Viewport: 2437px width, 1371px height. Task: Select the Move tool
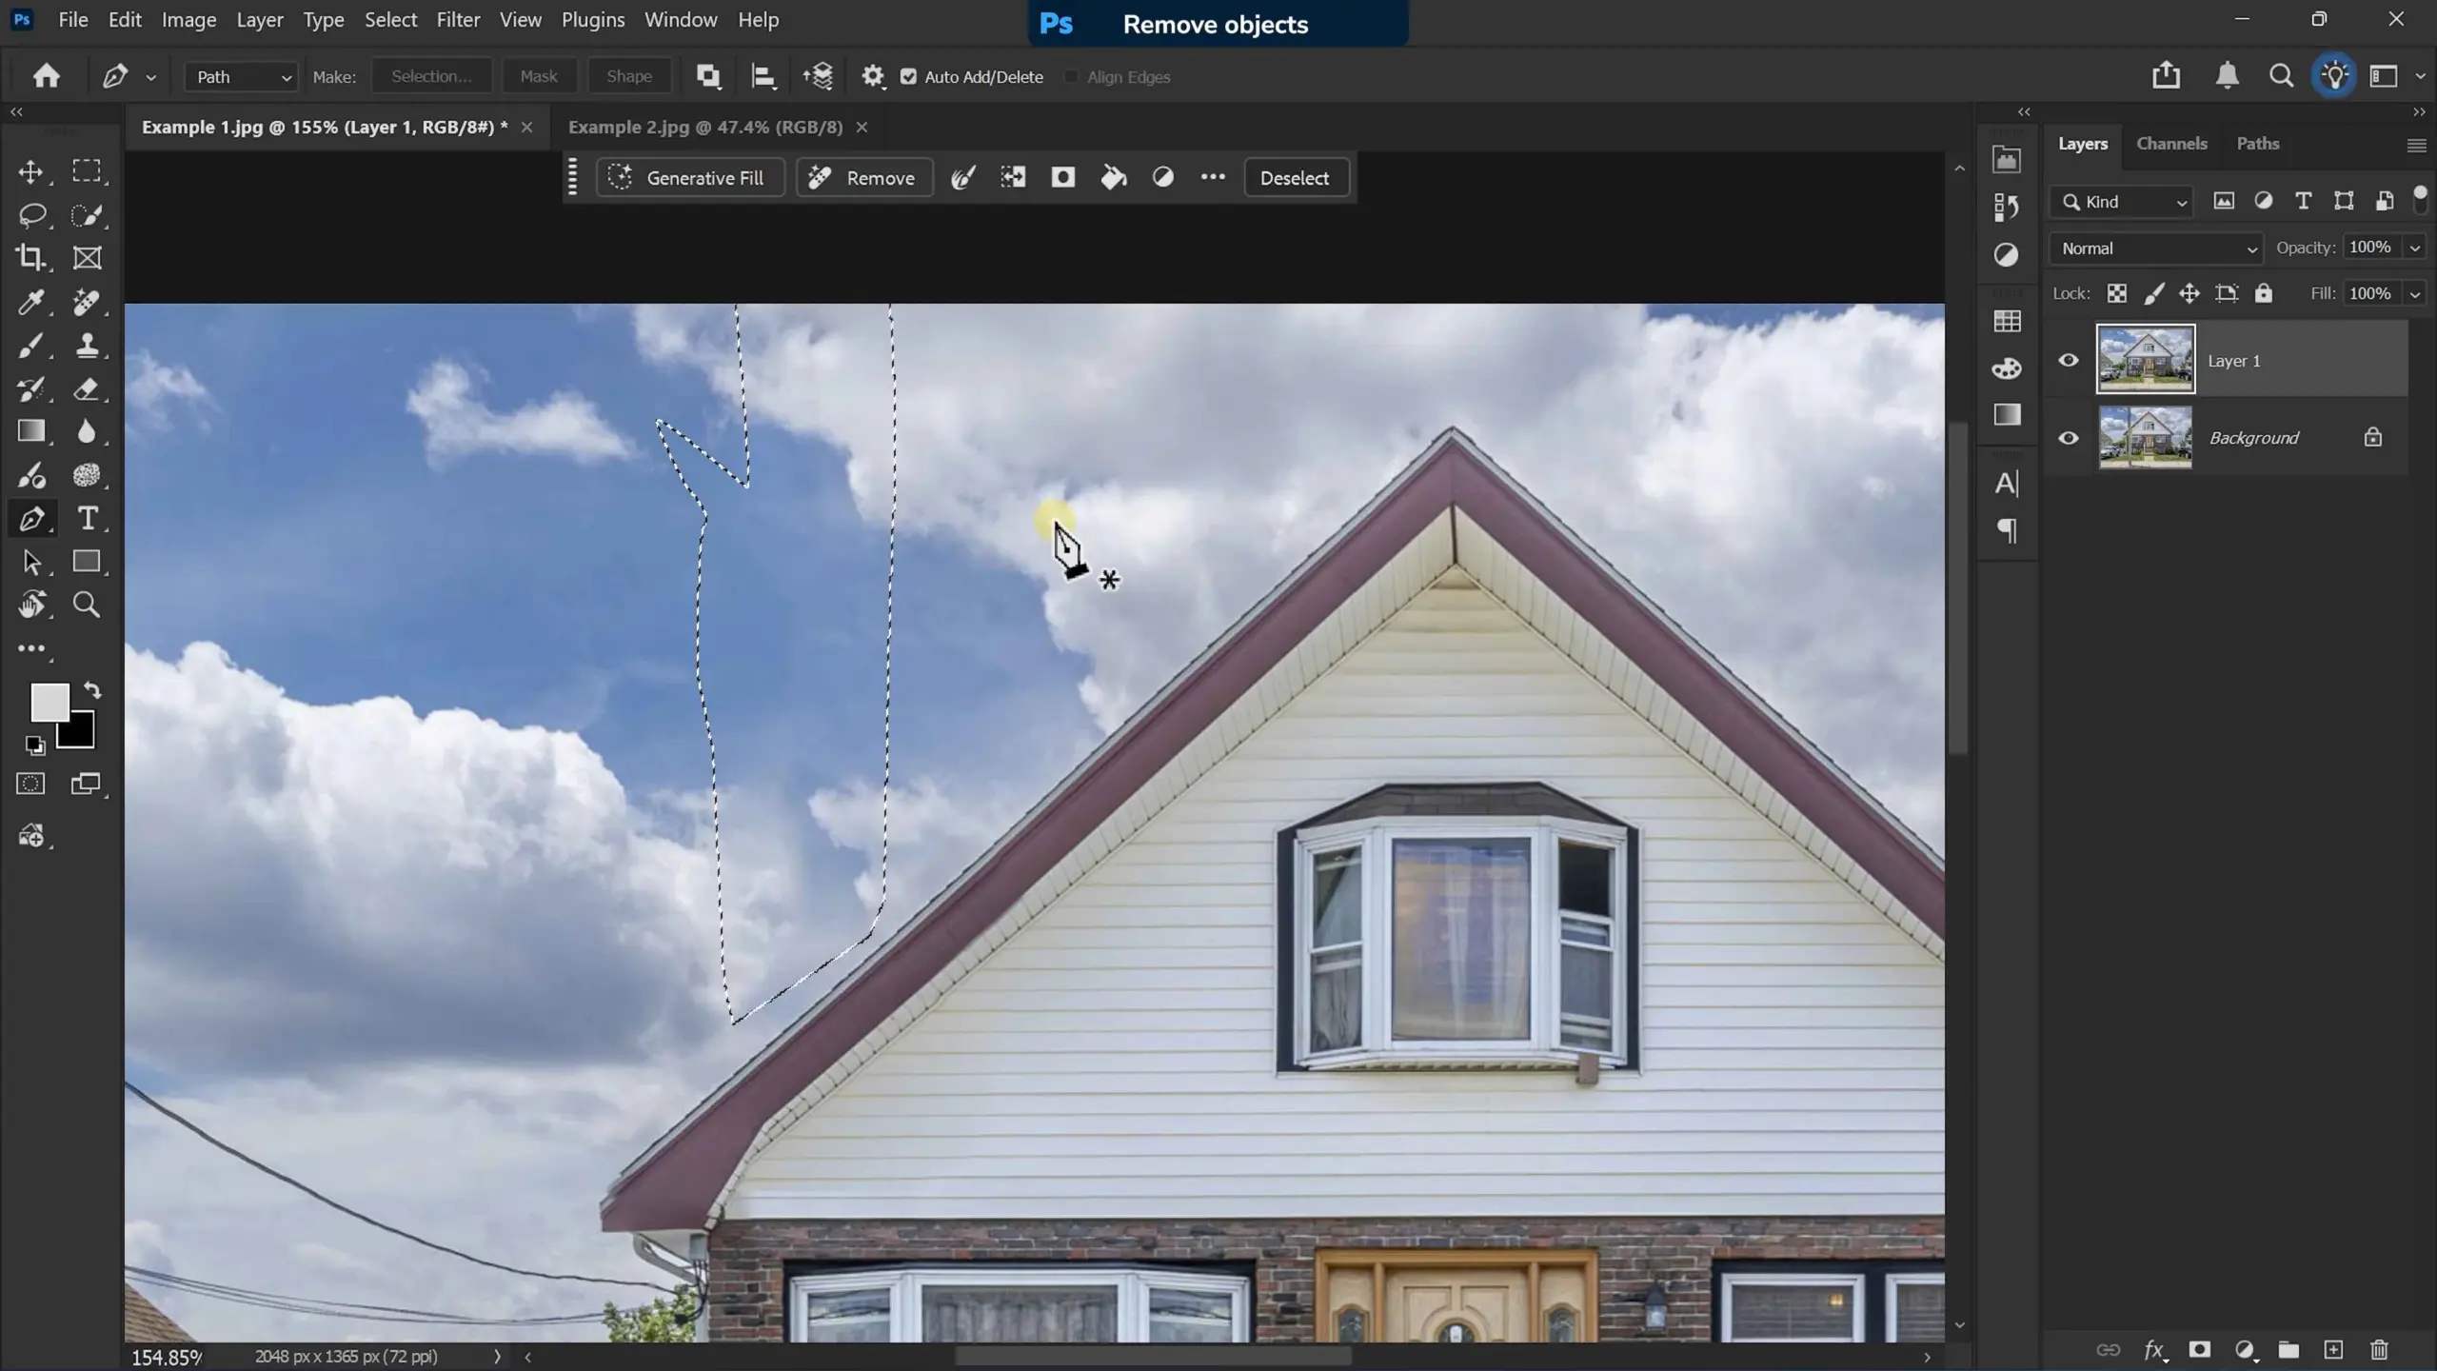(30, 171)
